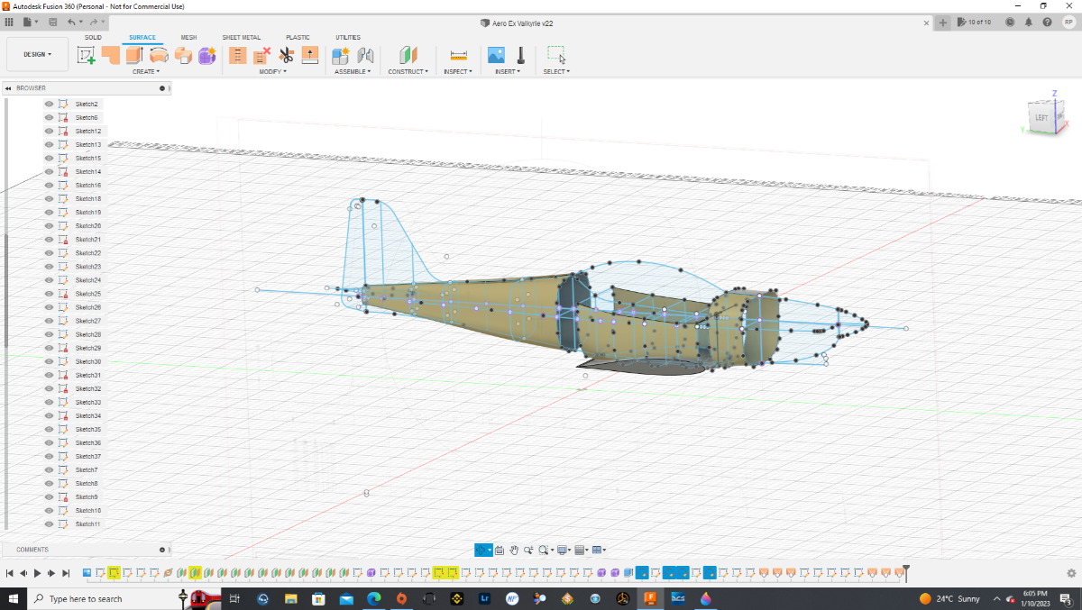This screenshot has height=610, width=1082.
Task: Expand the INSPECT dropdown
Action: [x=457, y=71]
